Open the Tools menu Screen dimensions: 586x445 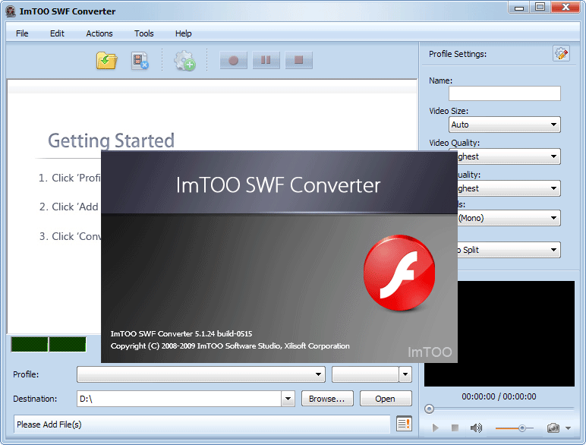[144, 33]
